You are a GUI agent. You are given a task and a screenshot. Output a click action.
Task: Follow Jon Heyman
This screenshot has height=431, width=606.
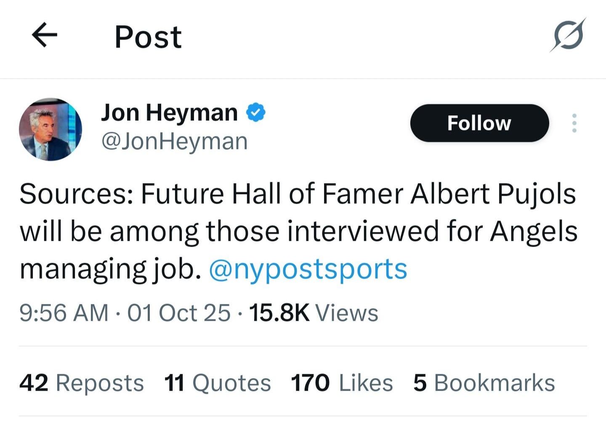click(x=479, y=123)
